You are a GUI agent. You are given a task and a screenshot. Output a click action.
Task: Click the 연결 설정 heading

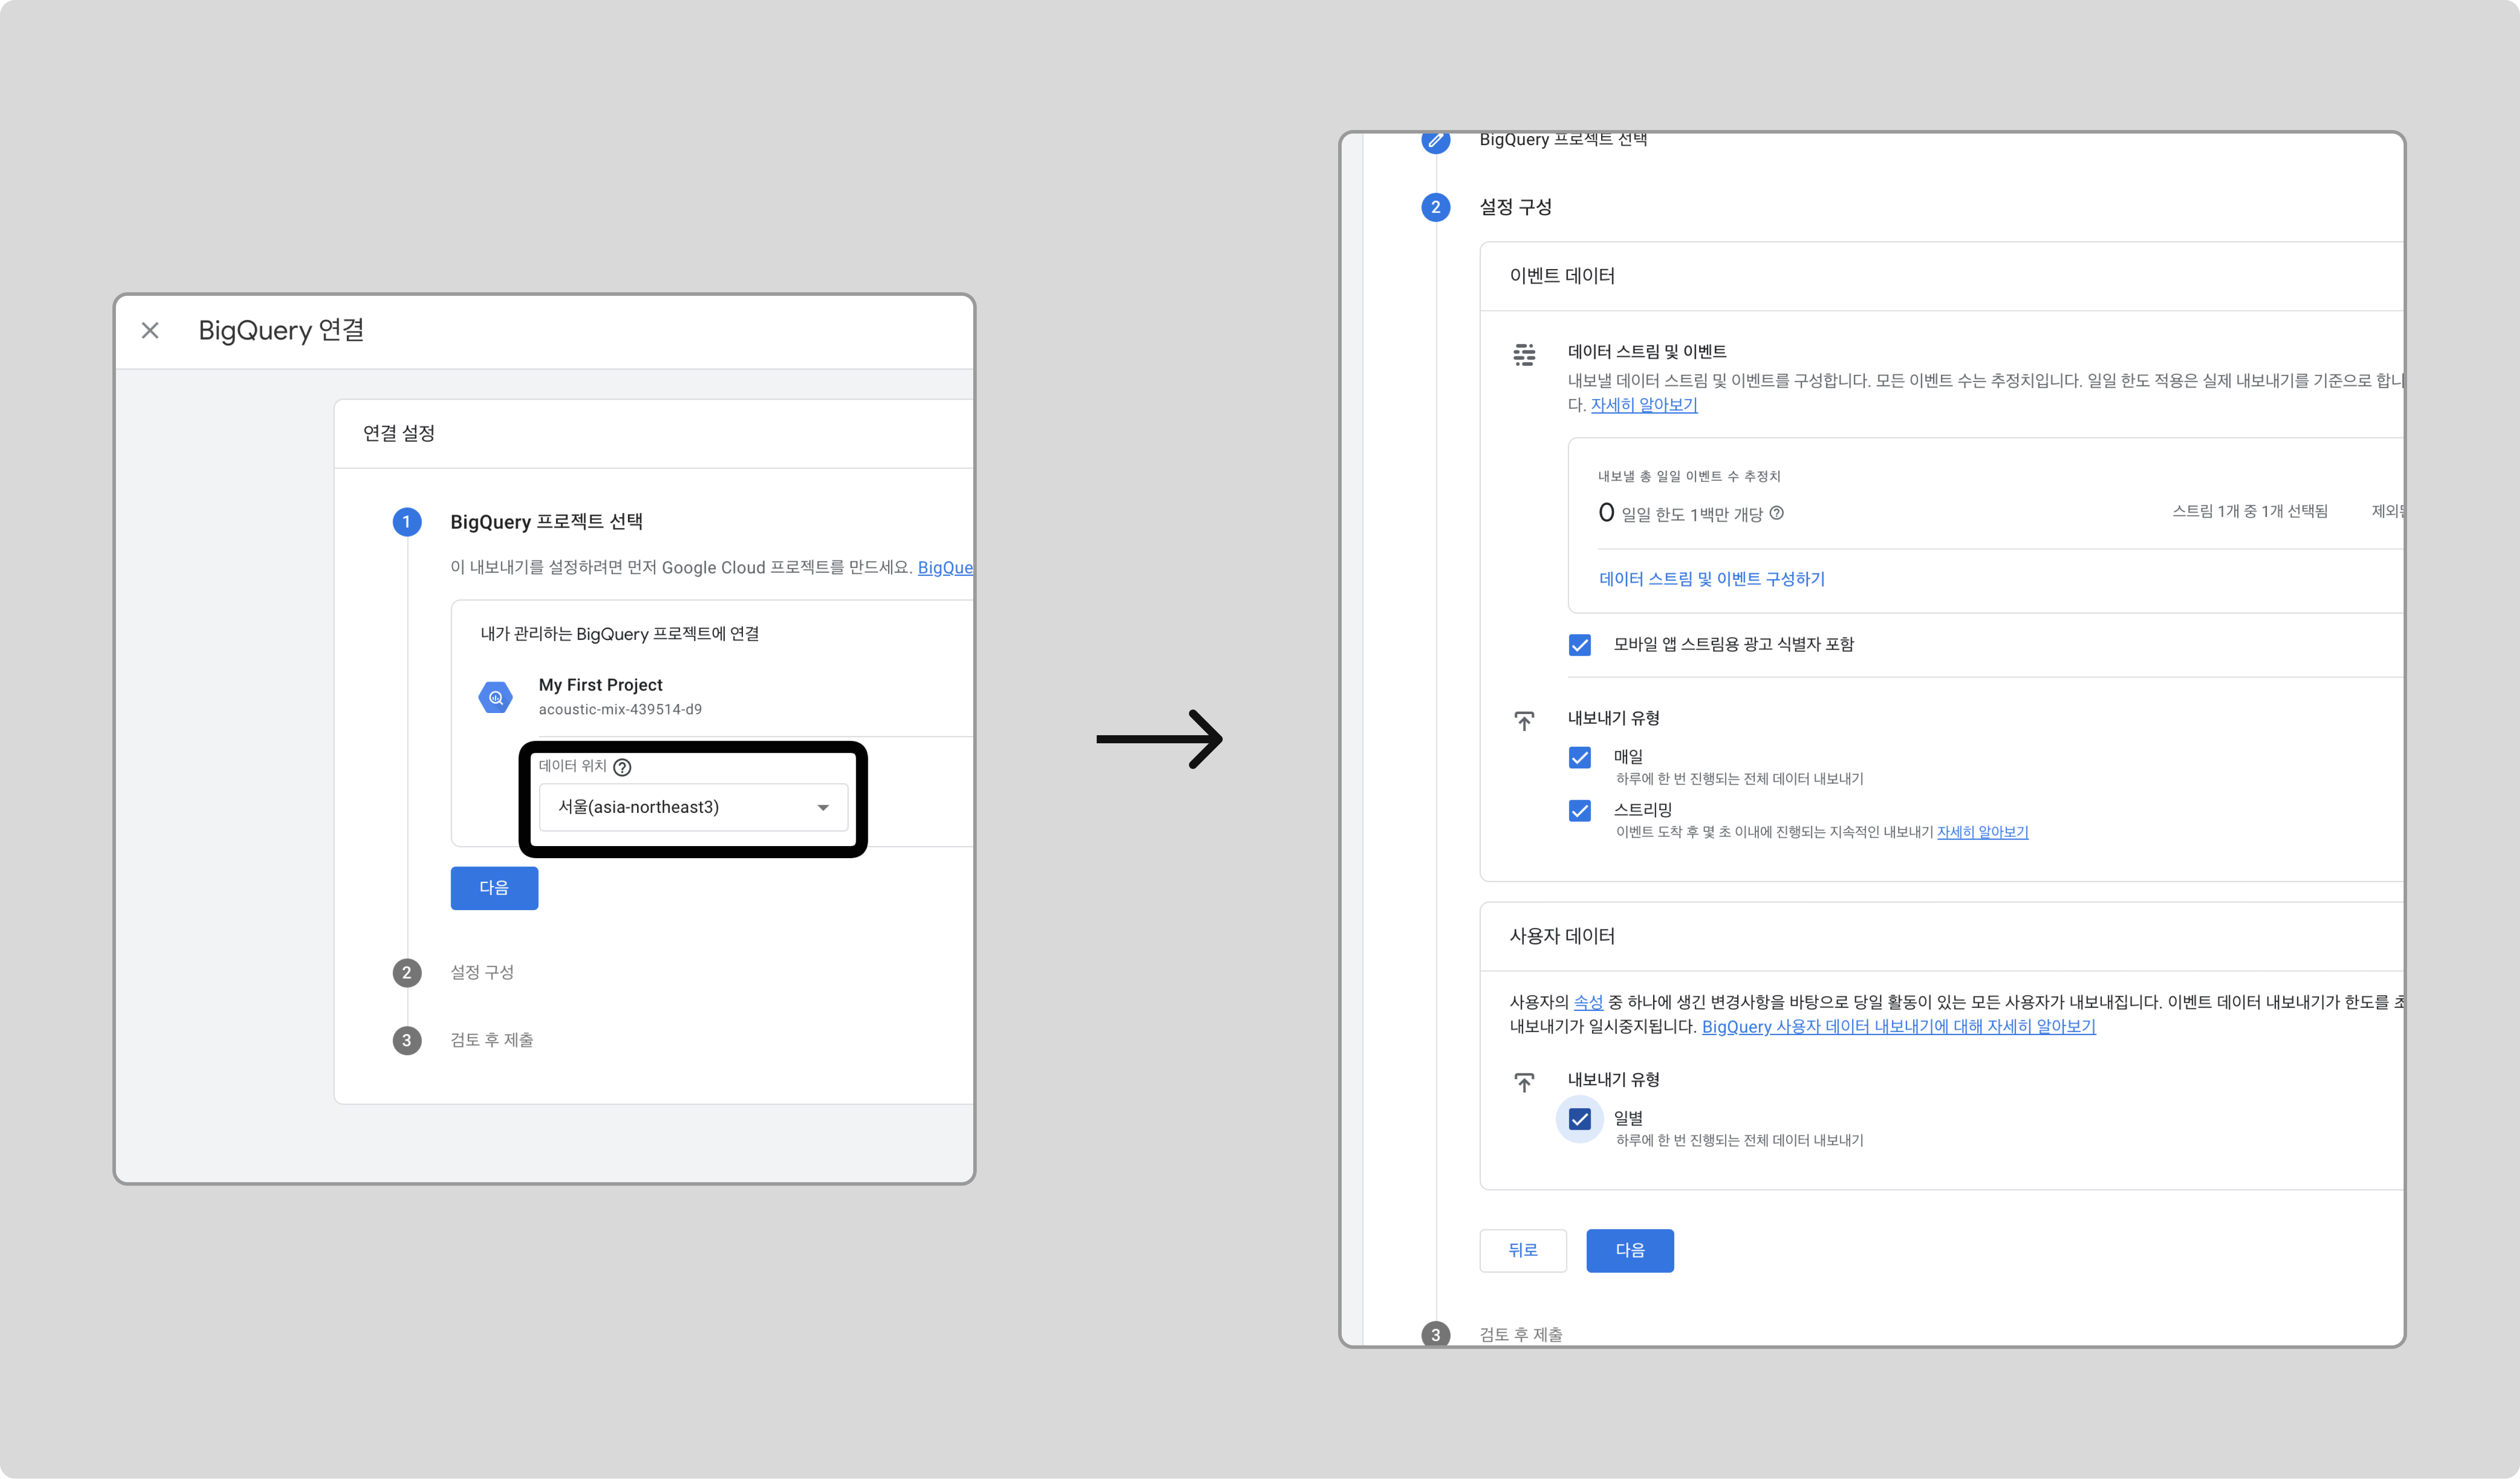tap(398, 433)
